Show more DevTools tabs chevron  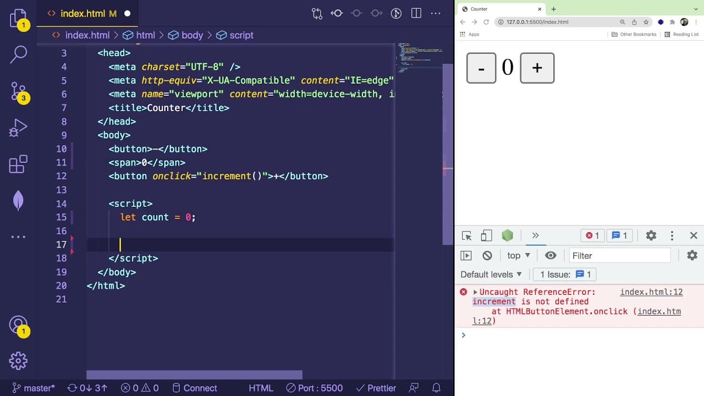click(x=535, y=235)
